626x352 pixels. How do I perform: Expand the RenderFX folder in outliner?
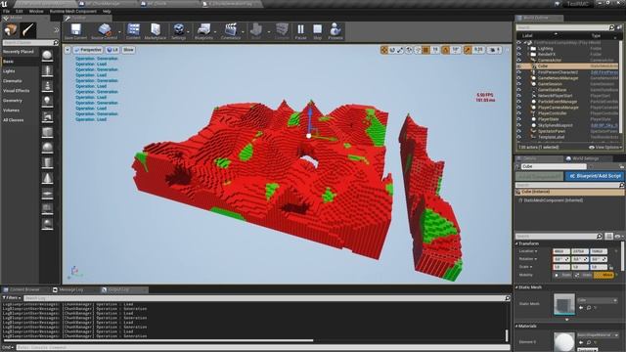coord(528,54)
